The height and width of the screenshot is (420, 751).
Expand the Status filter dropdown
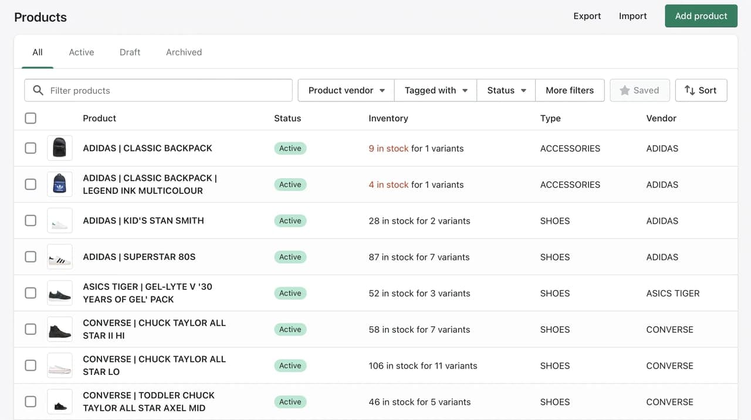[x=506, y=90]
